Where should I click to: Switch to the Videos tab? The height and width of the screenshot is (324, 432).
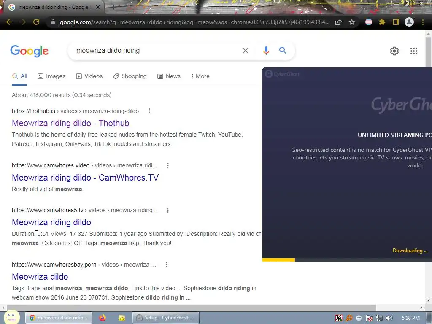coord(89,76)
